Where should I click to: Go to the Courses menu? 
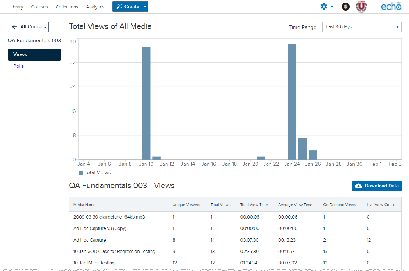(x=39, y=7)
